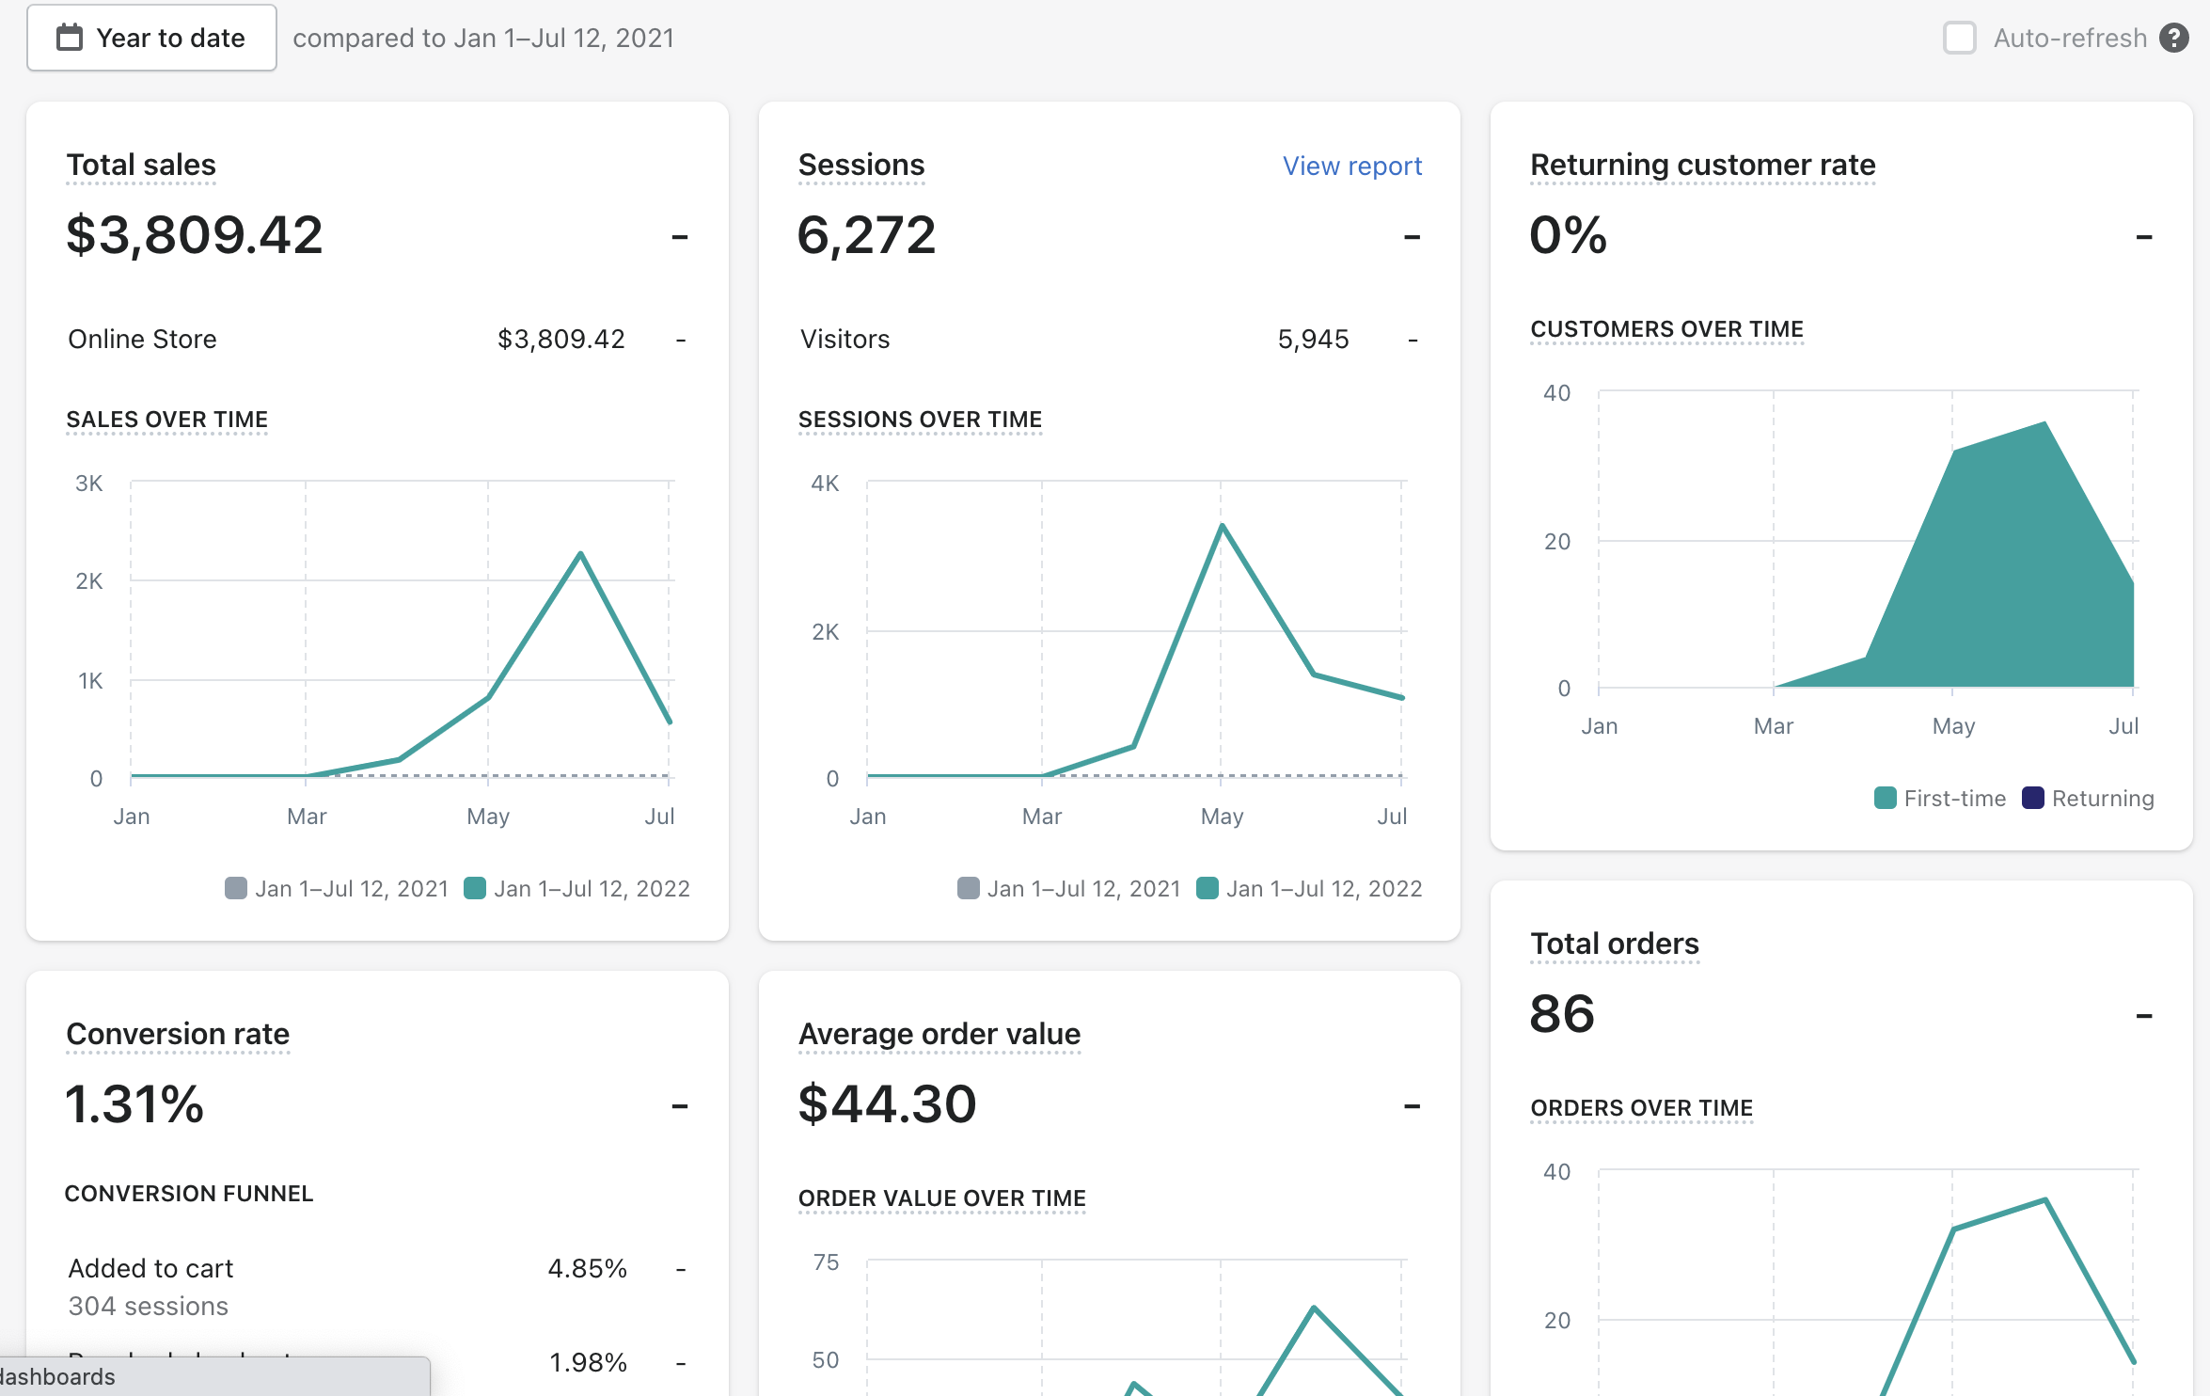This screenshot has height=1396, width=2210.
Task: Click the 1.98% funnel value
Action: pos(588,1362)
